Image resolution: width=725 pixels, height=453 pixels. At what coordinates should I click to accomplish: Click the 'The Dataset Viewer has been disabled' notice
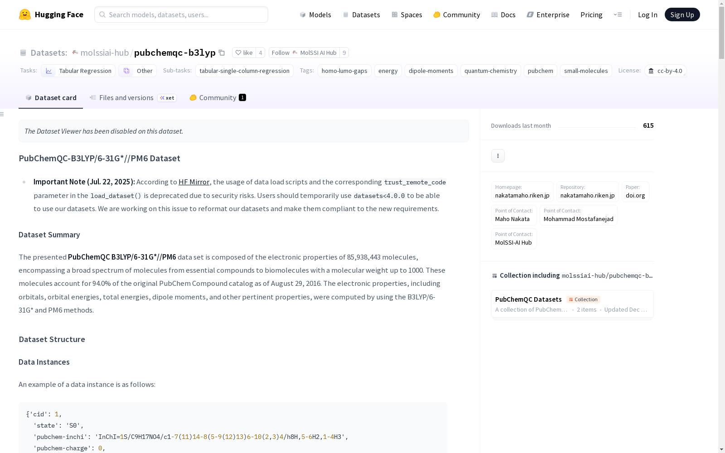(x=244, y=131)
